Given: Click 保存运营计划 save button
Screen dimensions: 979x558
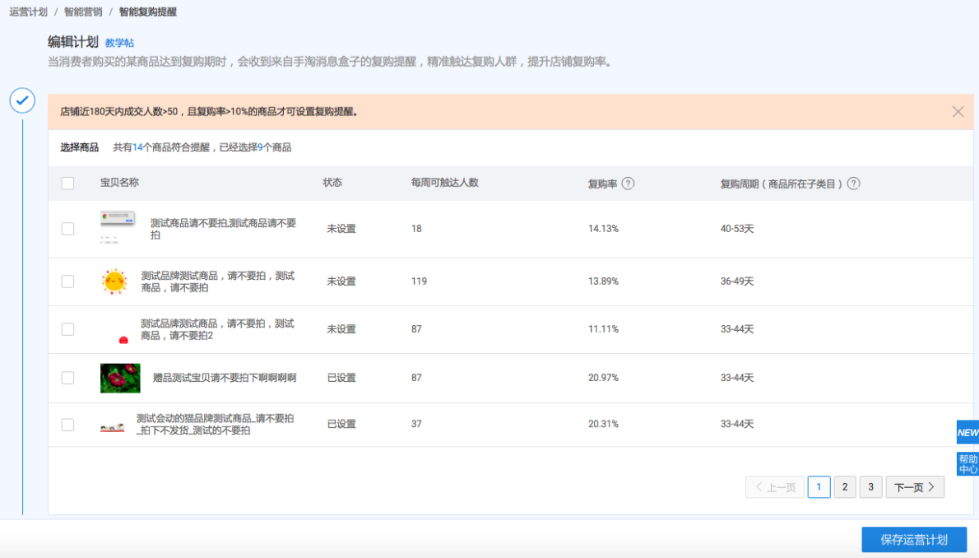Looking at the screenshot, I should (x=914, y=539).
